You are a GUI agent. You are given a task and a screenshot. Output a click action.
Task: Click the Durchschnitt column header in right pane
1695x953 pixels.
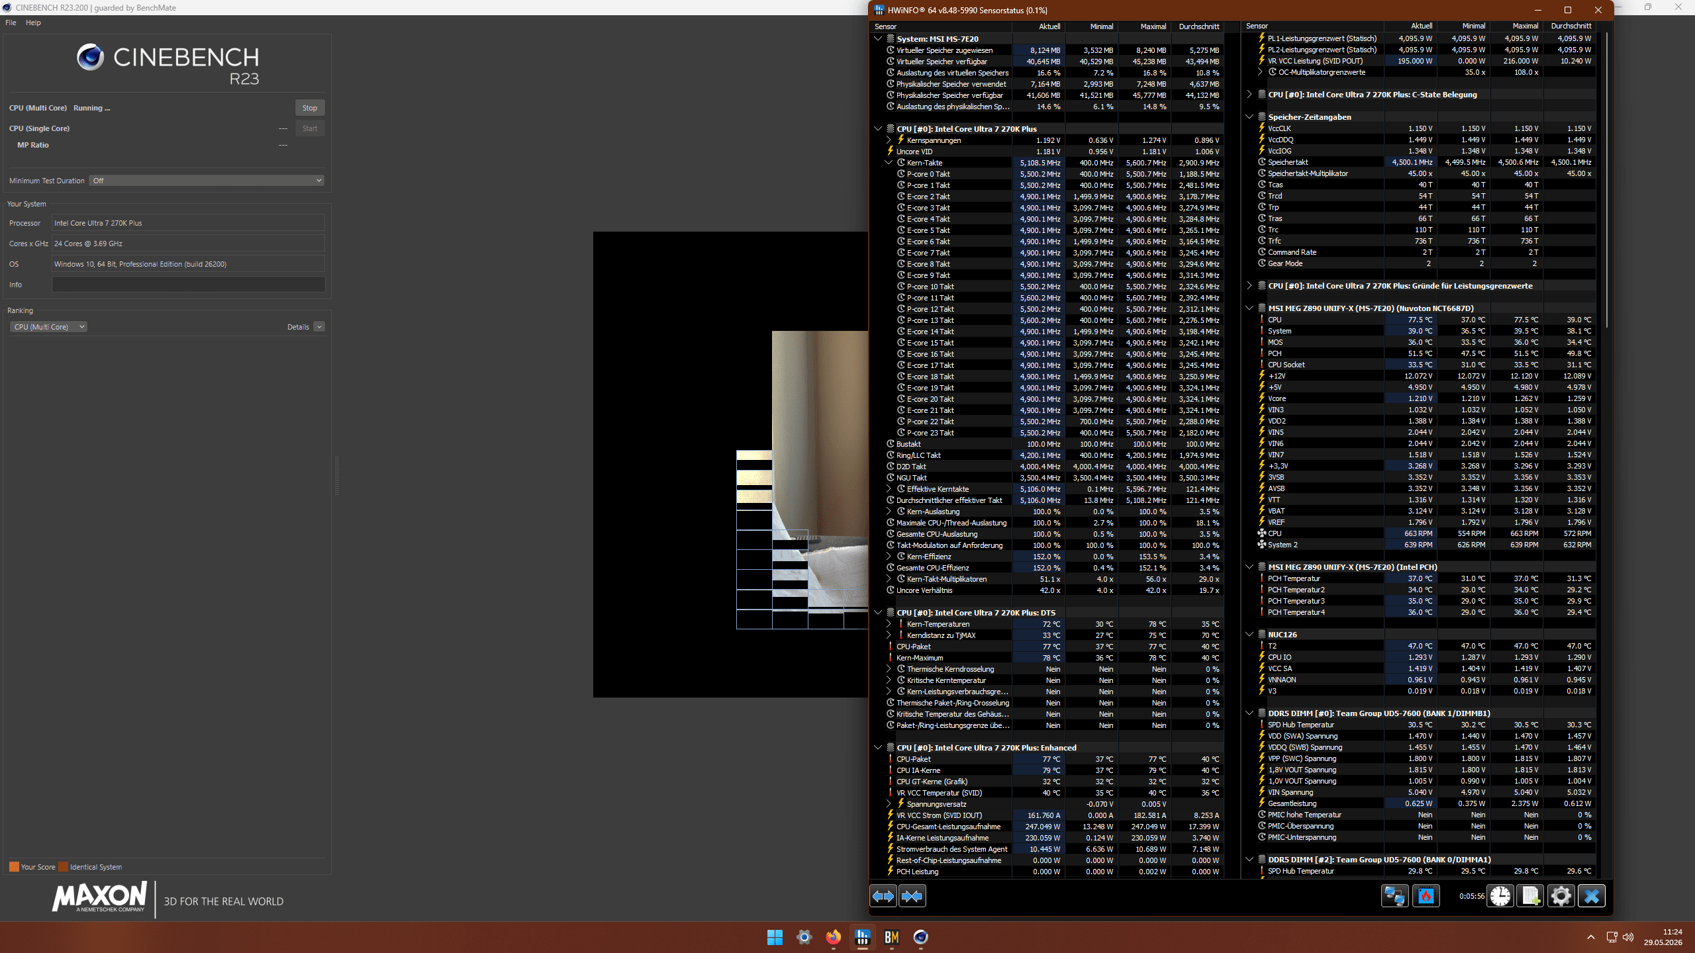pos(1569,26)
